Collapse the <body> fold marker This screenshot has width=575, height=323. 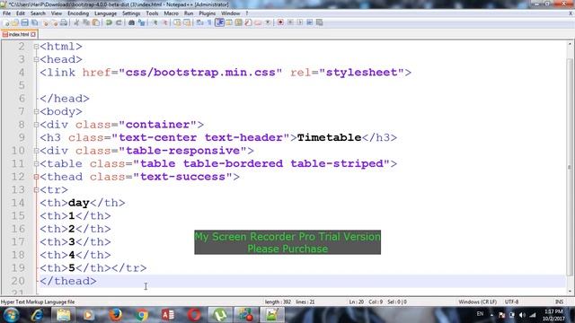click(x=36, y=111)
